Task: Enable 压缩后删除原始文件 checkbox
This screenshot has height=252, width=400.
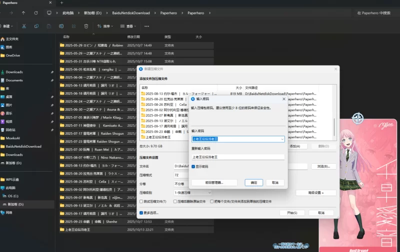Action: coord(175,201)
